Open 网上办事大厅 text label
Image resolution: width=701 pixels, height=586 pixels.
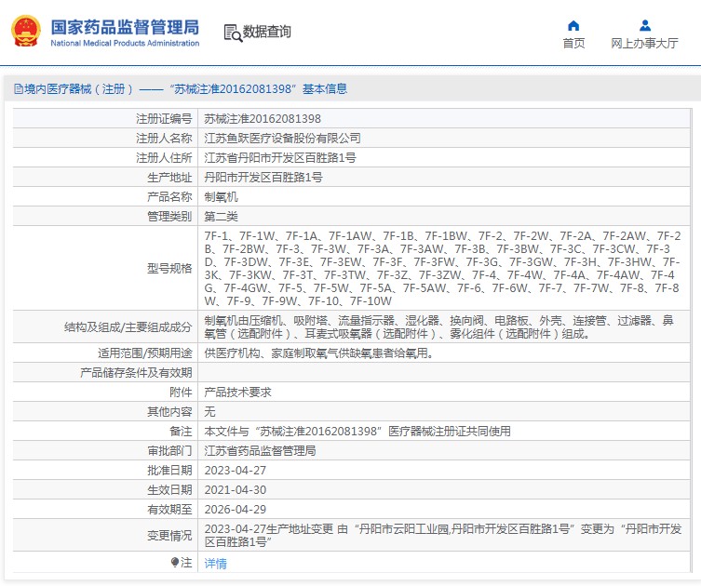click(644, 44)
